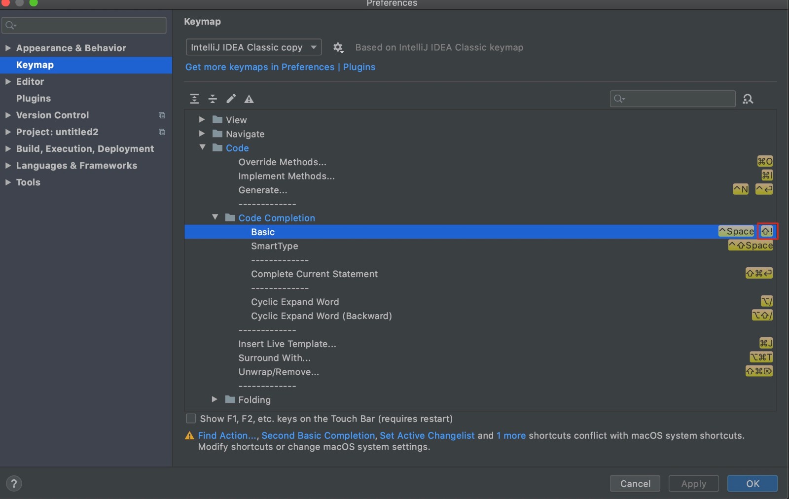
Task: Open the keymap gear actions menu
Action: tap(338, 47)
